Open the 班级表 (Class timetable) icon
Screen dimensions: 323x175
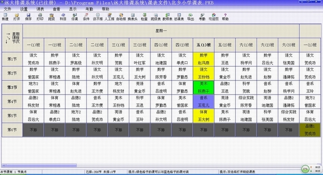[156, 17]
